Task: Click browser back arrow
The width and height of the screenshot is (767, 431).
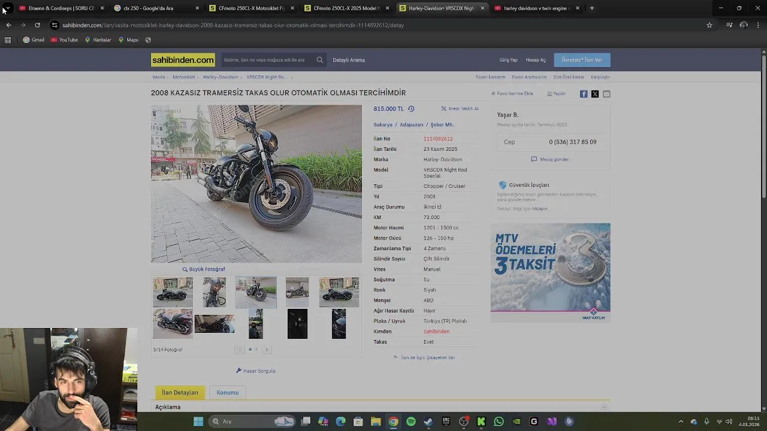Action: pyautogui.click(x=8, y=25)
